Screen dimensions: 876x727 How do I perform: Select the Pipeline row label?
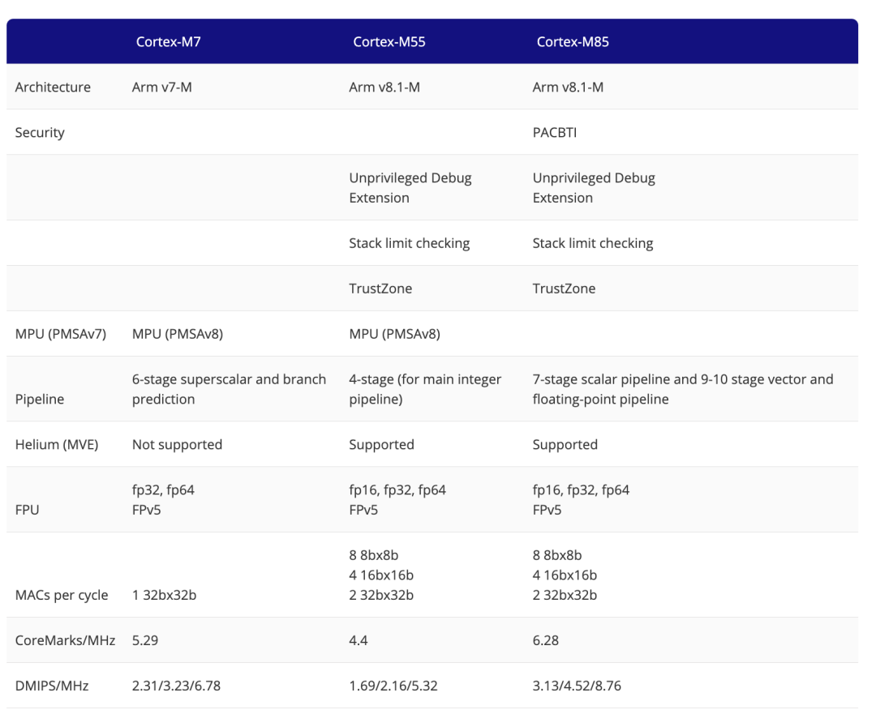[x=40, y=400]
